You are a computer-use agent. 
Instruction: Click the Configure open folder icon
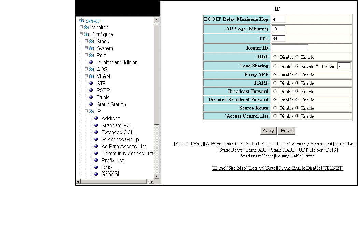tap(86, 34)
